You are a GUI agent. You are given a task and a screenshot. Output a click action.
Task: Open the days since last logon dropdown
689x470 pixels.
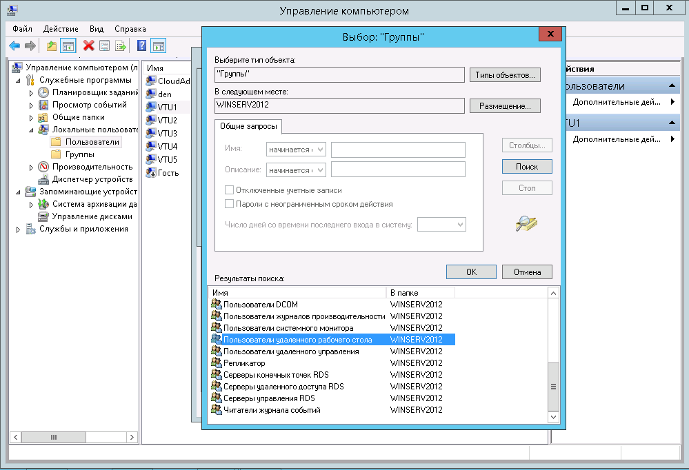[441, 225]
